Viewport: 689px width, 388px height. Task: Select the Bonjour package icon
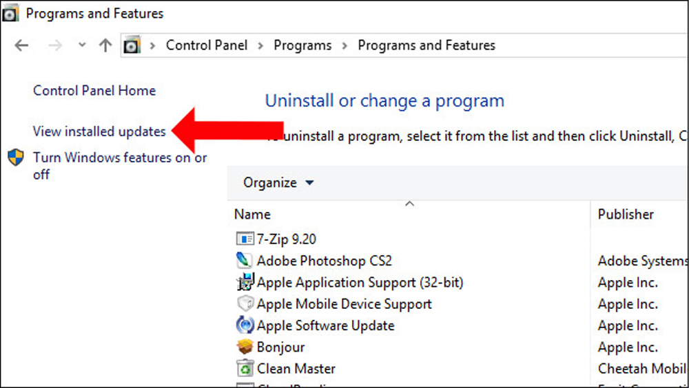(x=245, y=347)
